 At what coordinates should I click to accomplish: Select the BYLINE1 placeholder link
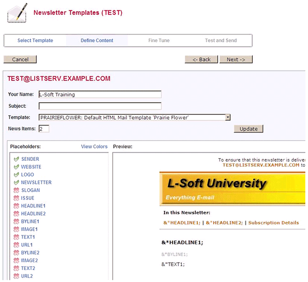coord(30,221)
